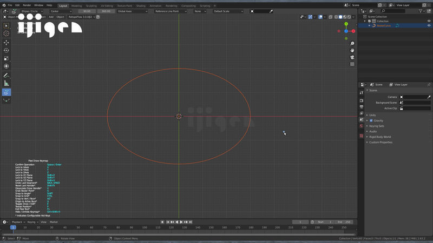
Task: Open the Ellipse / Circle shape dropdown
Action: click(32, 11)
